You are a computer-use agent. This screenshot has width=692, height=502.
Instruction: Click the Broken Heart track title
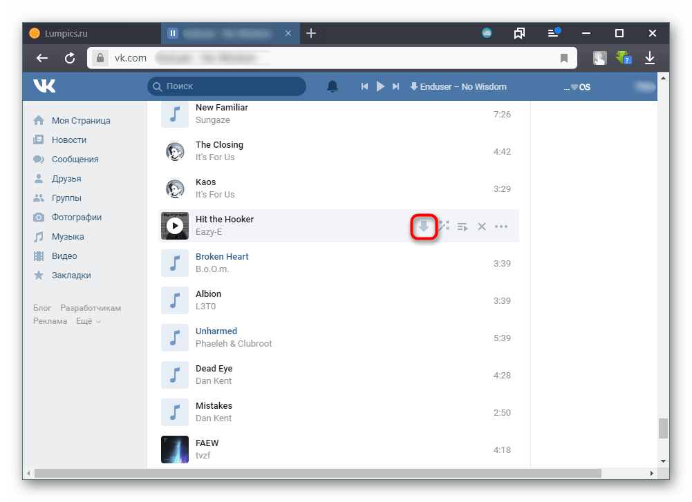(222, 256)
